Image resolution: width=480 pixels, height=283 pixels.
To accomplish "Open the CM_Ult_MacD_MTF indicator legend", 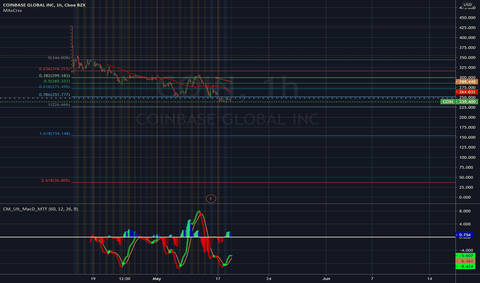I will click(x=40, y=209).
